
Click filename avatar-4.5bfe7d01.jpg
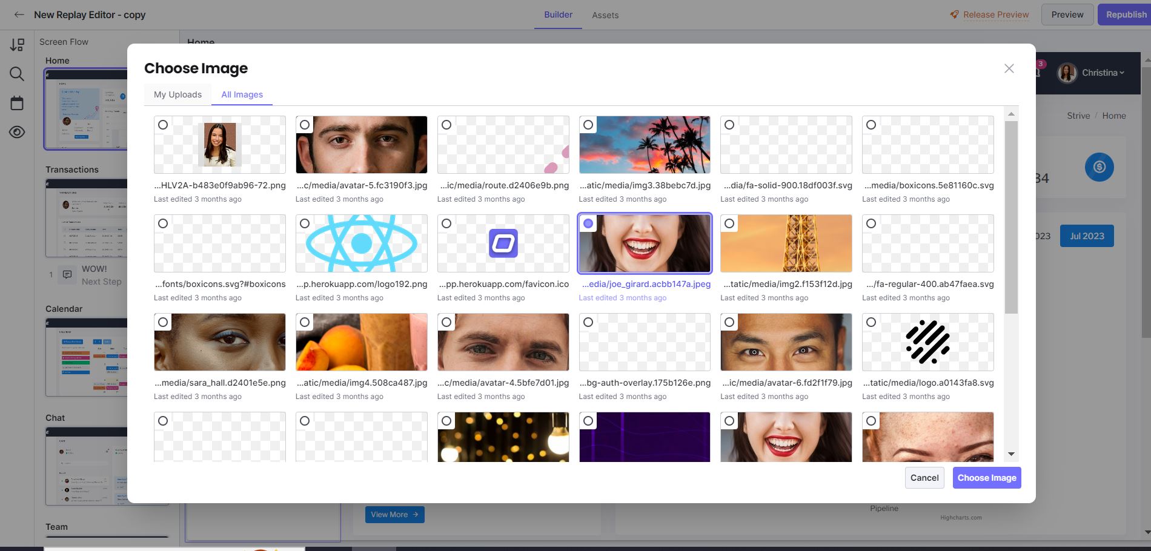(x=503, y=383)
